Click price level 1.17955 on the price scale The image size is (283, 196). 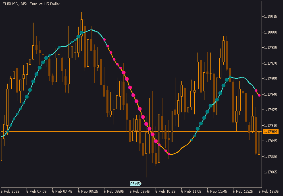pyautogui.click(x=271, y=79)
